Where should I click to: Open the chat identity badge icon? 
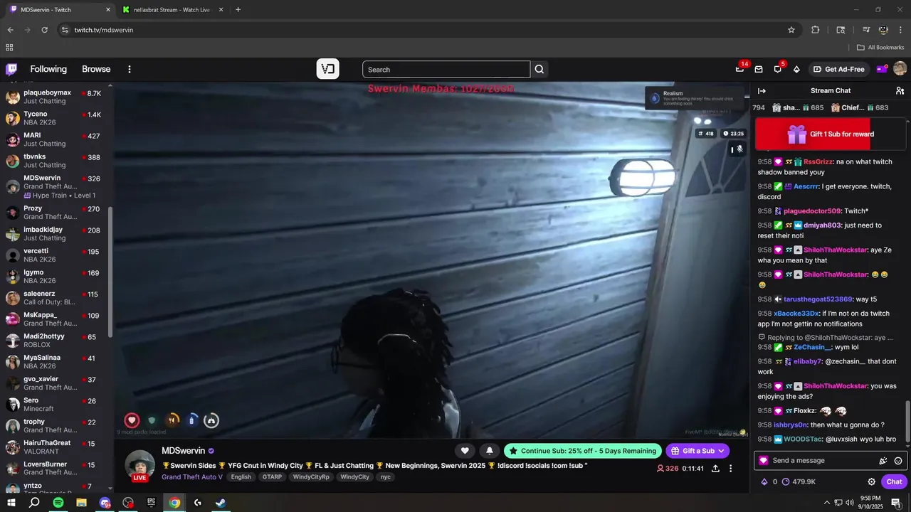click(x=764, y=461)
